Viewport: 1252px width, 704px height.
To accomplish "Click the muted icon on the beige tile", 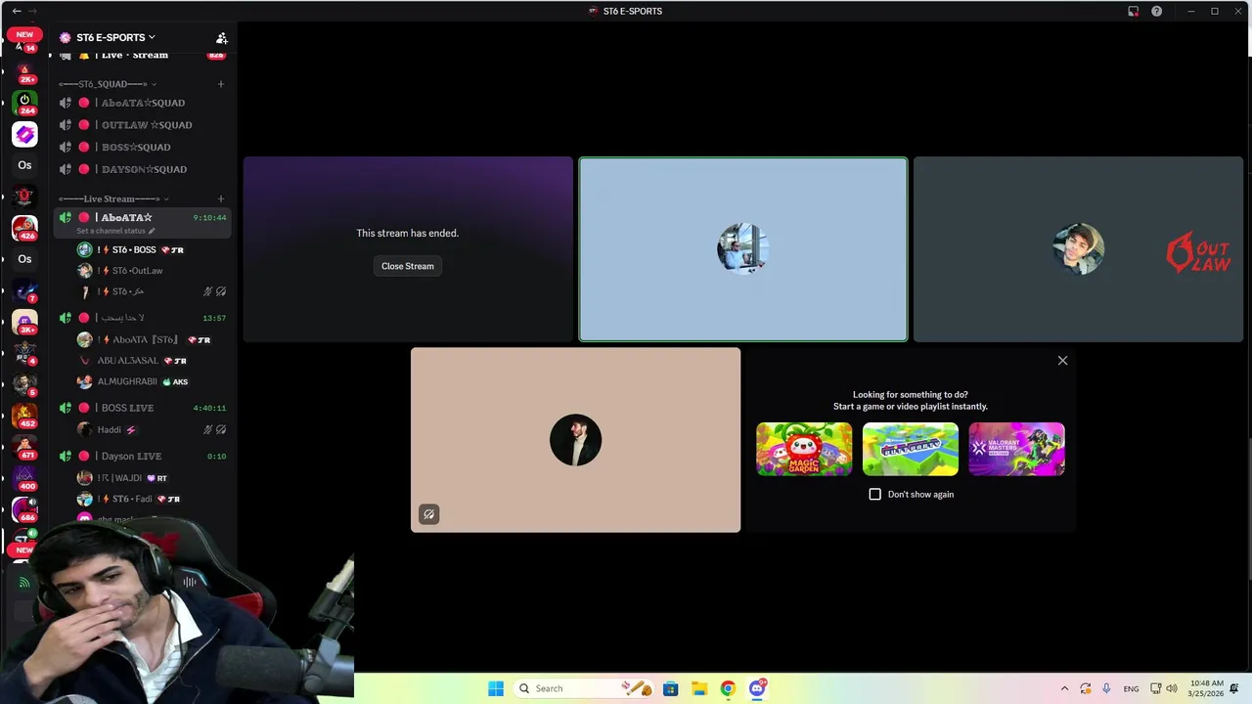I will [428, 514].
